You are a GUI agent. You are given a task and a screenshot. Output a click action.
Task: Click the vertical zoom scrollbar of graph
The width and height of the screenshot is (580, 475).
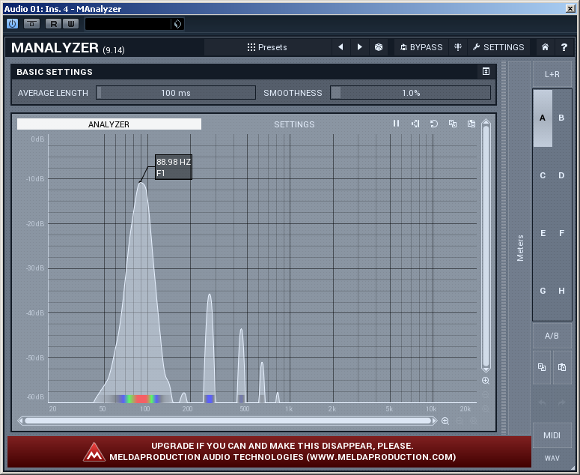click(x=486, y=246)
